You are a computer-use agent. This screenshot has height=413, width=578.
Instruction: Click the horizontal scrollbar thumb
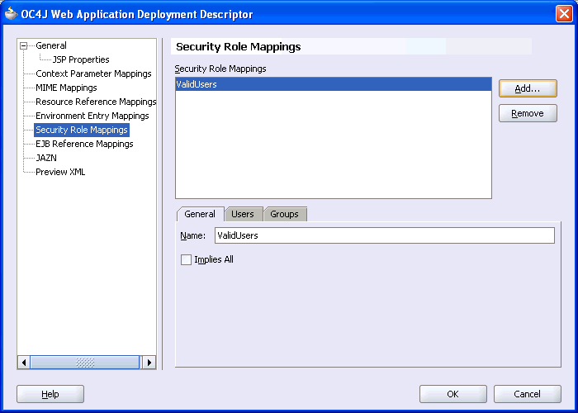pos(85,363)
